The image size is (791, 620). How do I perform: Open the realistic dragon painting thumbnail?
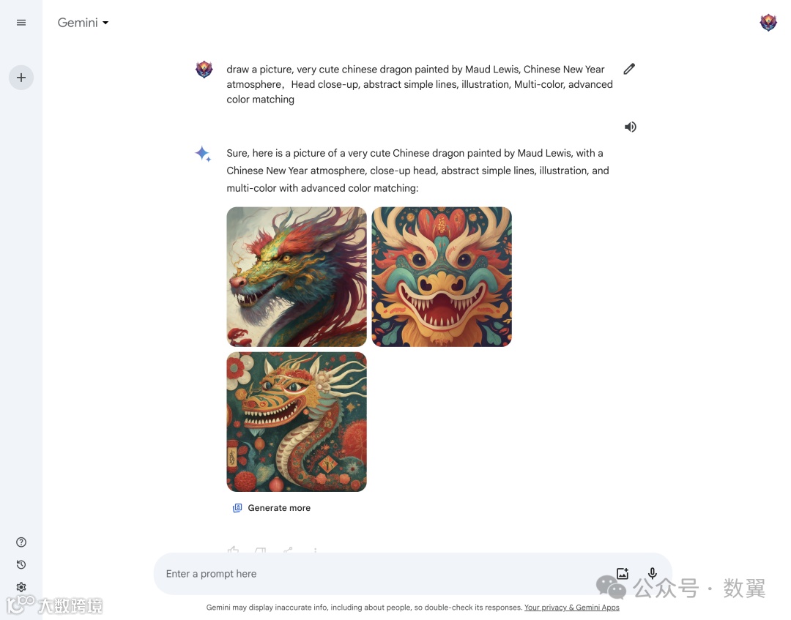297,277
